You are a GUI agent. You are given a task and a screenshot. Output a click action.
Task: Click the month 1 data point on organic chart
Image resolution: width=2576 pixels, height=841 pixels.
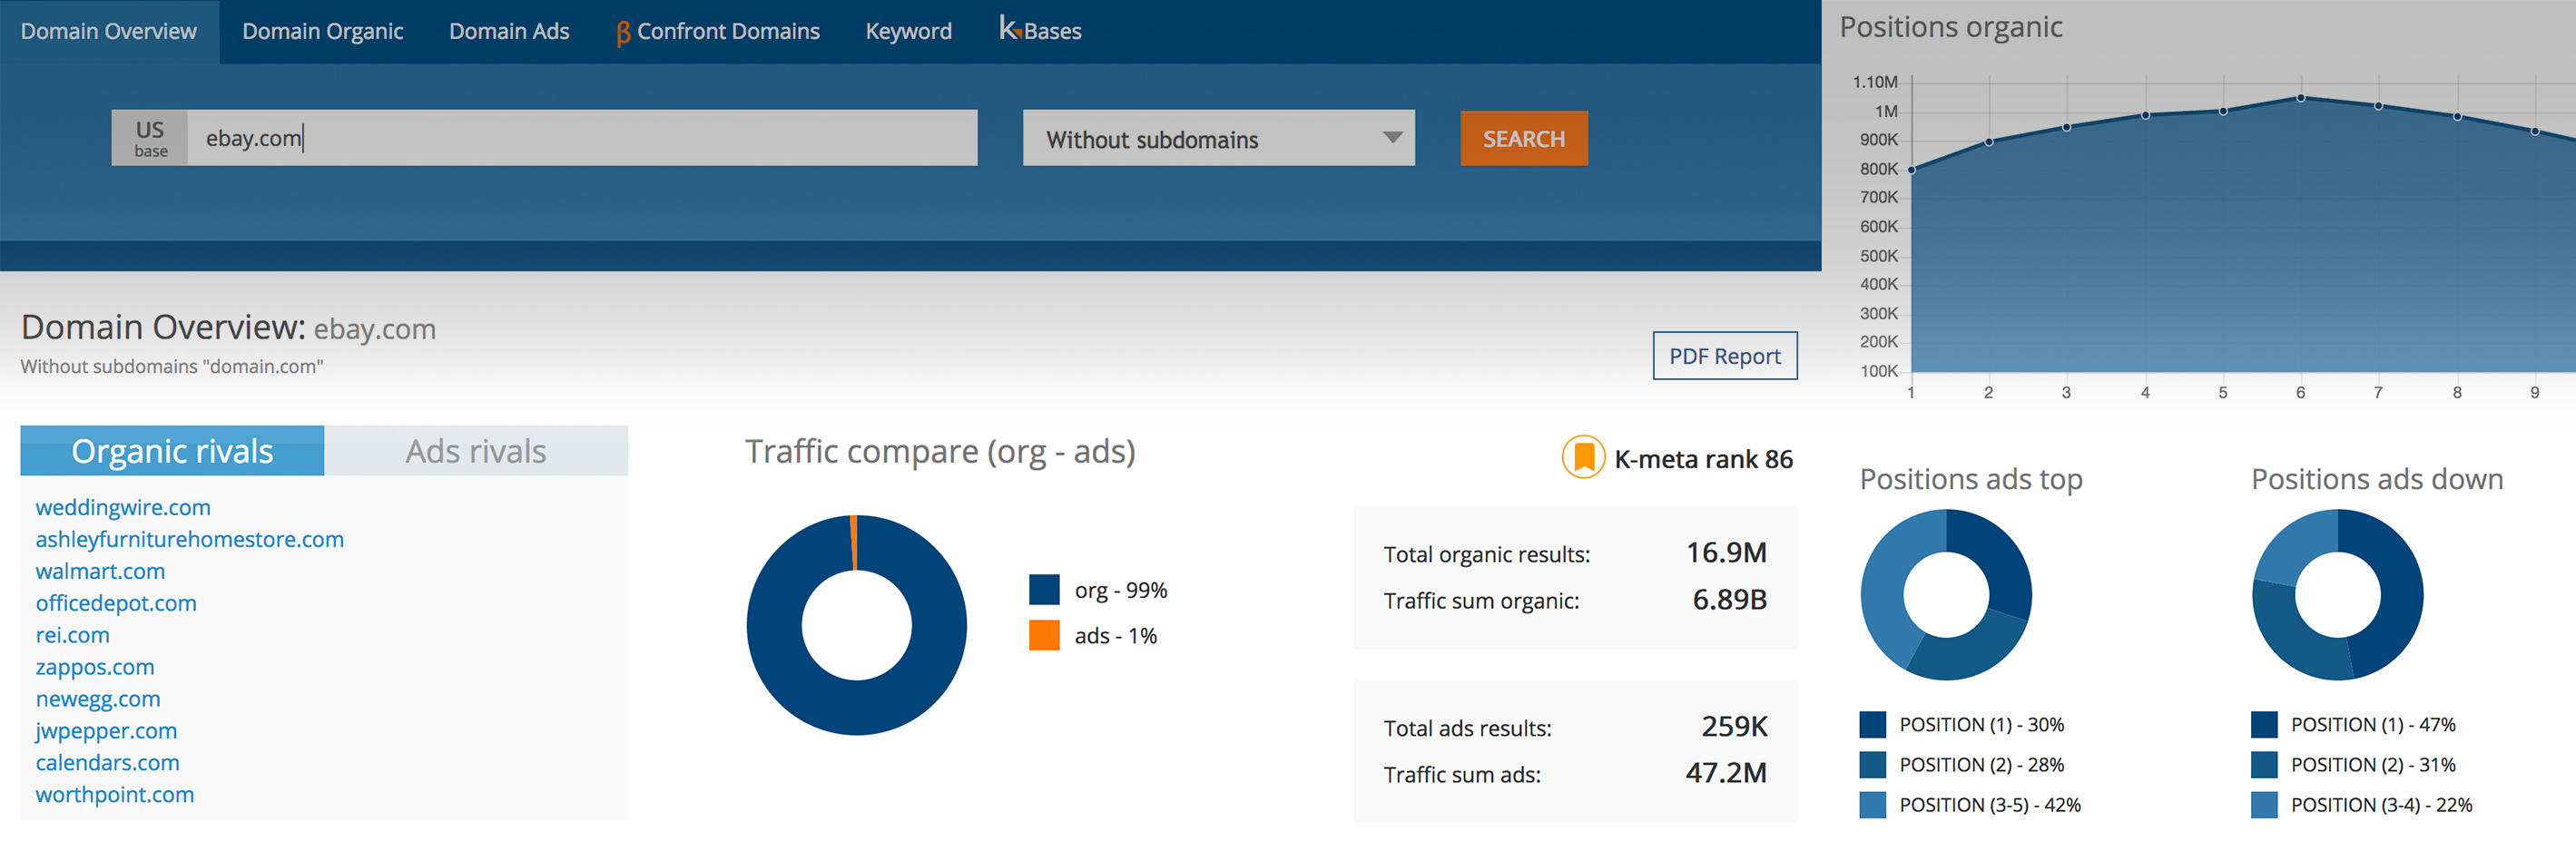pyautogui.click(x=1911, y=170)
